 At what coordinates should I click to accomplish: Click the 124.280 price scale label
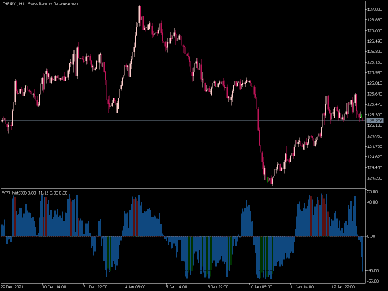tap(374, 178)
